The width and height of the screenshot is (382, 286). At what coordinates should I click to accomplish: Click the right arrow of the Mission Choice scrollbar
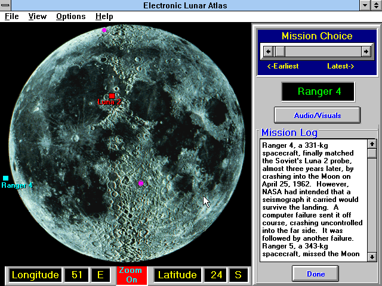click(x=366, y=51)
